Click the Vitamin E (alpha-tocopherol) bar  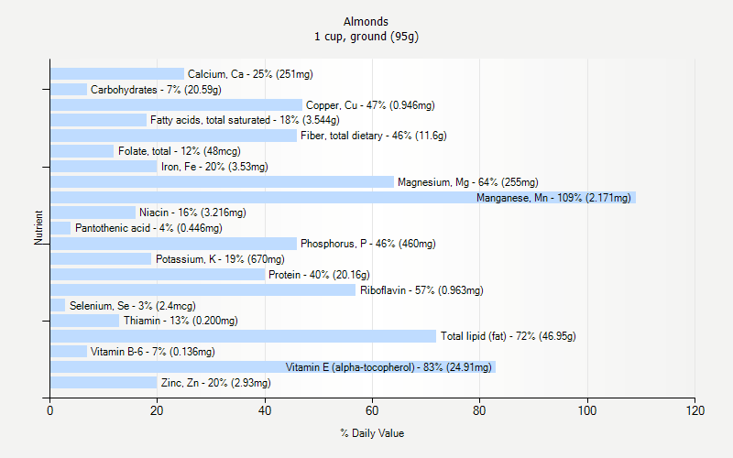pos(273,367)
